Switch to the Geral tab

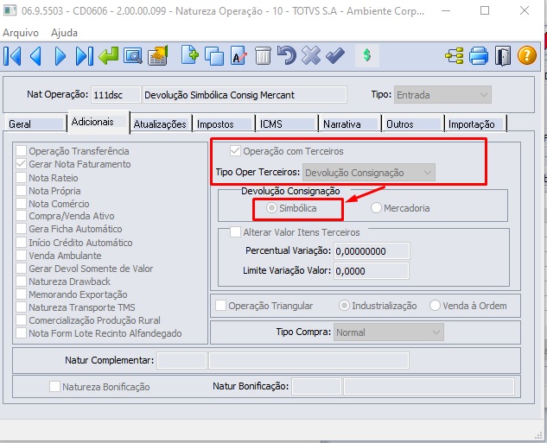coord(35,124)
